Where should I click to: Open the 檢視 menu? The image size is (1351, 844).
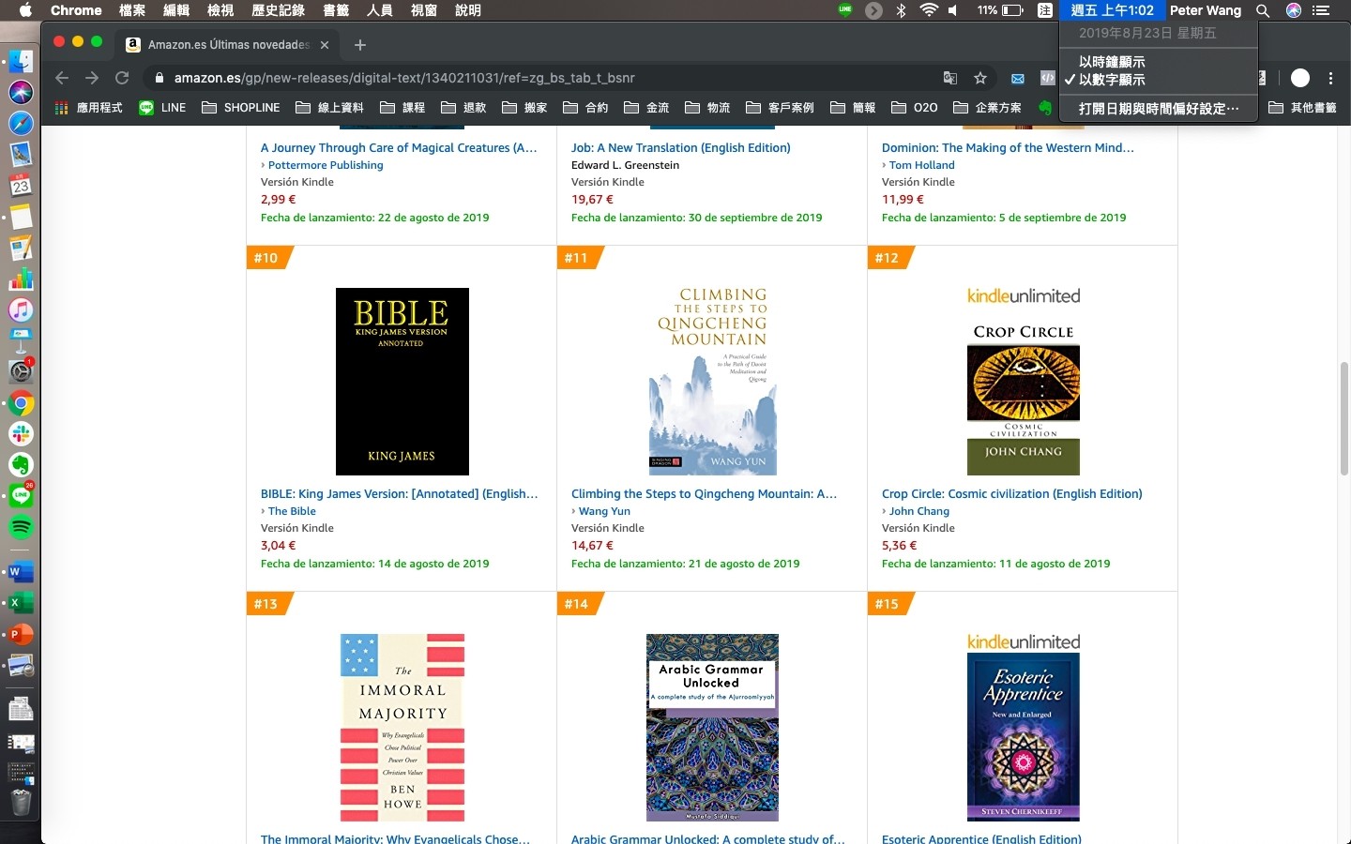[220, 10]
